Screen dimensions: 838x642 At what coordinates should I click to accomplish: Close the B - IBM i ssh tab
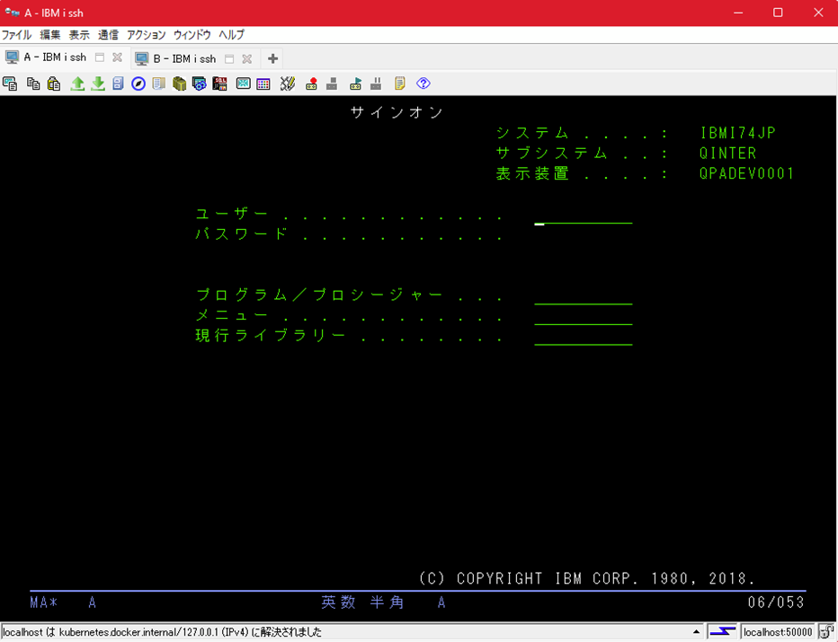[247, 58]
